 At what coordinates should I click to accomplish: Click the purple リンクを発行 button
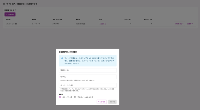tap(10, 14)
